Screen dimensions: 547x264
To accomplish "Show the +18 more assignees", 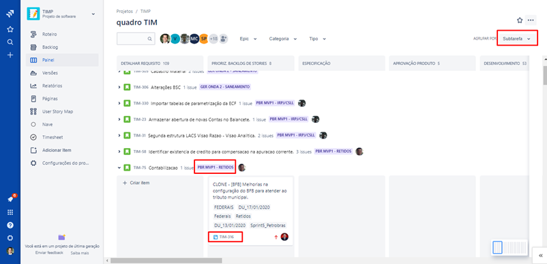I will click(213, 39).
